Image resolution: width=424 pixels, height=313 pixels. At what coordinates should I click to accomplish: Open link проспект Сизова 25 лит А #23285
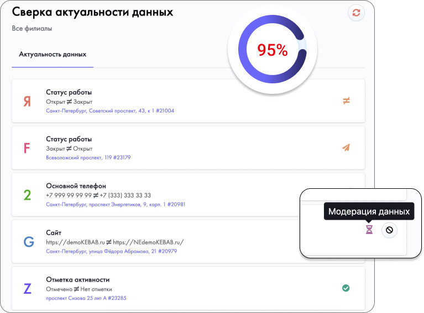(x=86, y=298)
